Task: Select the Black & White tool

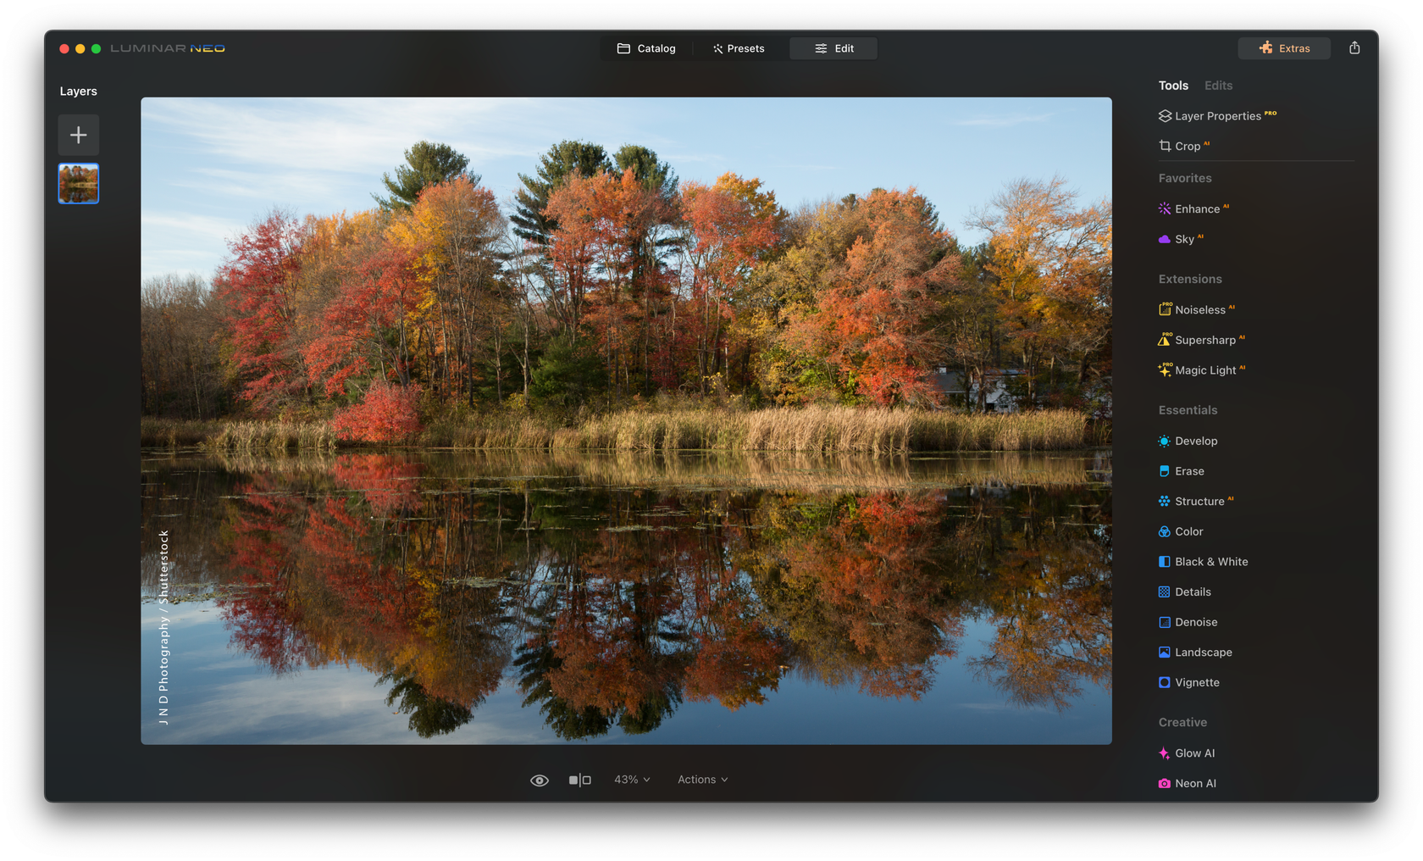Action: (1210, 561)
